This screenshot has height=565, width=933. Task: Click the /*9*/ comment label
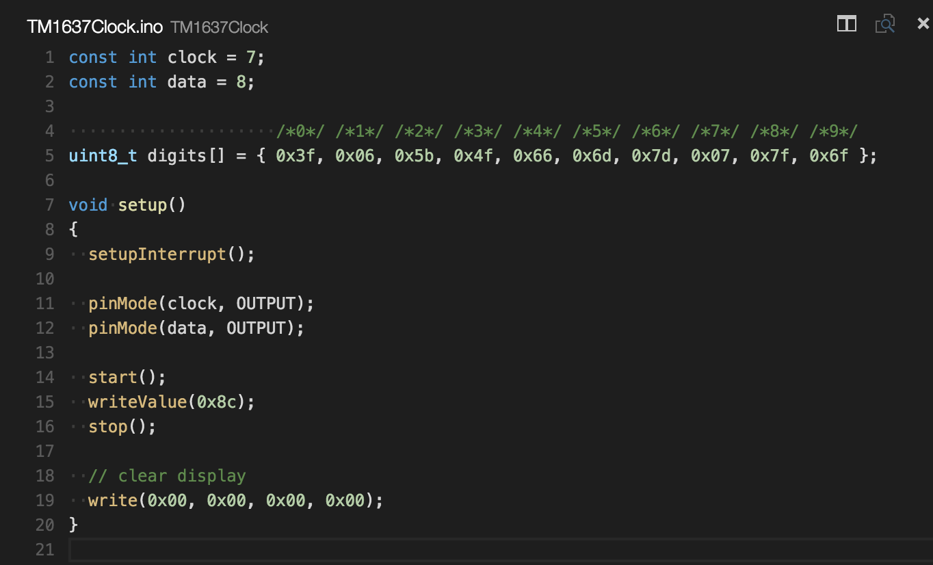click(833, 131)
